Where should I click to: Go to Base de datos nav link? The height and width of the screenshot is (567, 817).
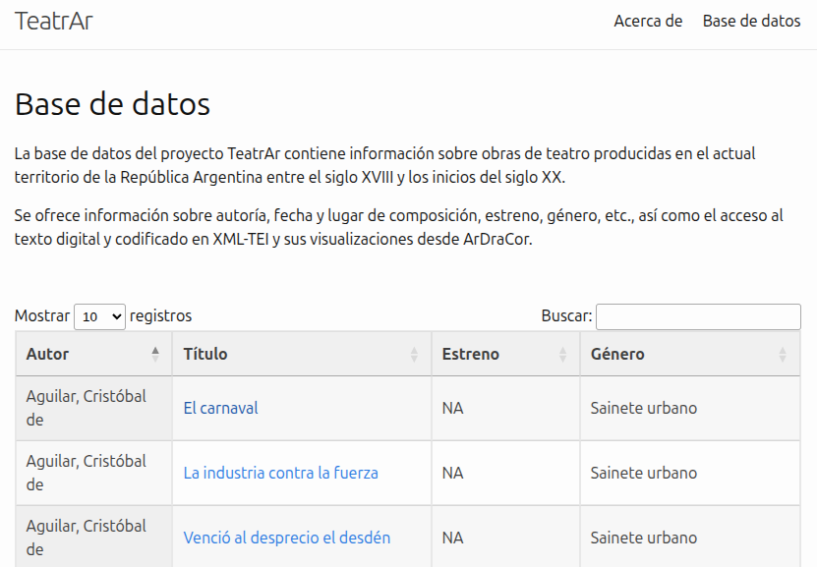pyautogui.click(x=751, y=21)
